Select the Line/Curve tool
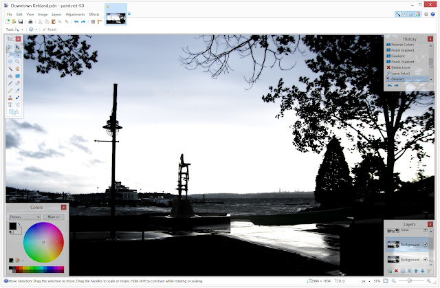This screenshot has height=288, width=440. tap(17, 104)
